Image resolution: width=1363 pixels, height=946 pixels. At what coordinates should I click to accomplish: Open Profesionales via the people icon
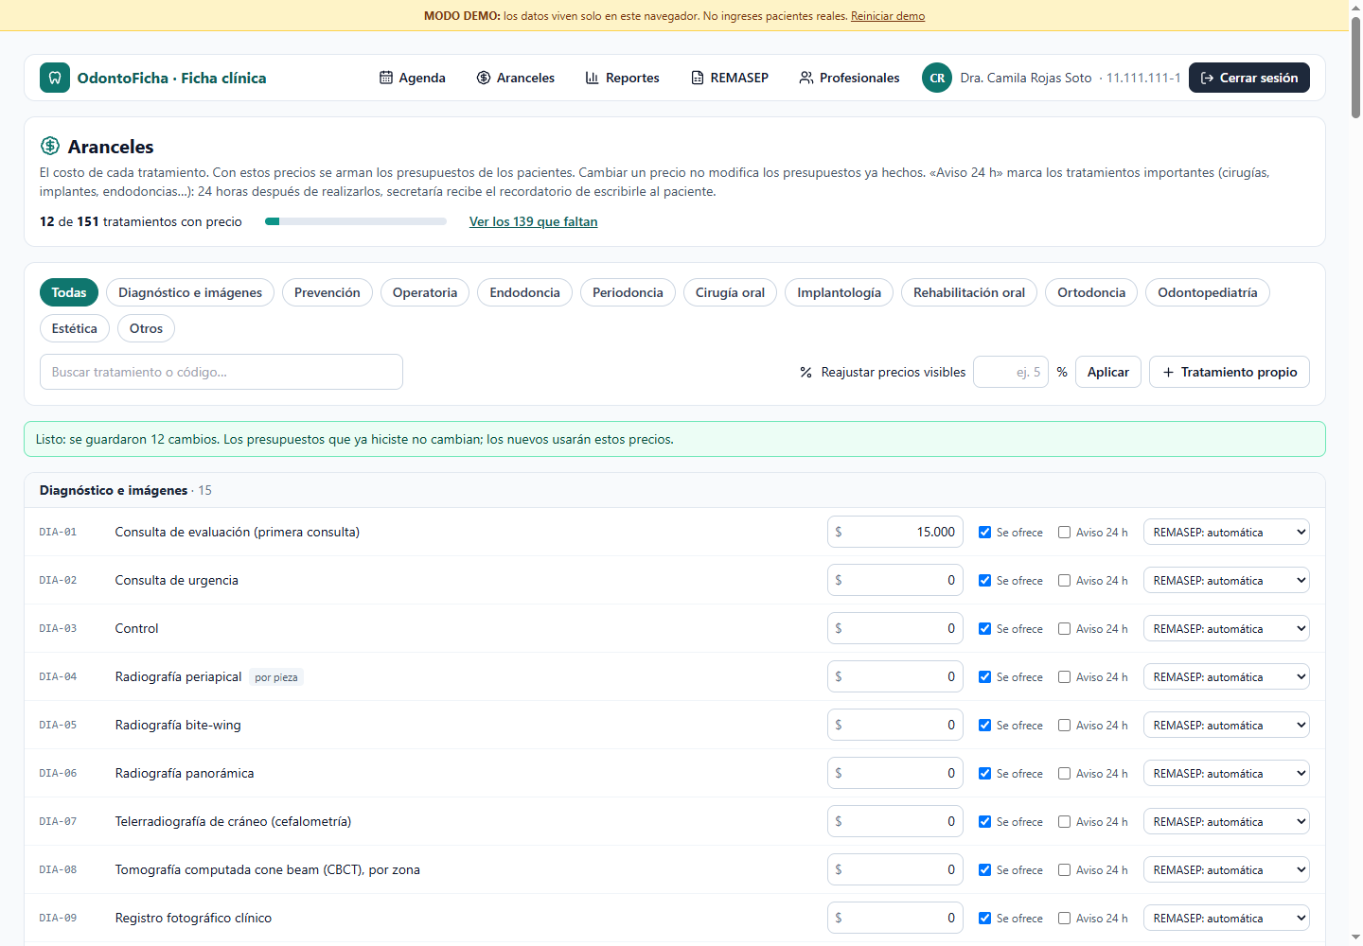click(x=806, y=78)
